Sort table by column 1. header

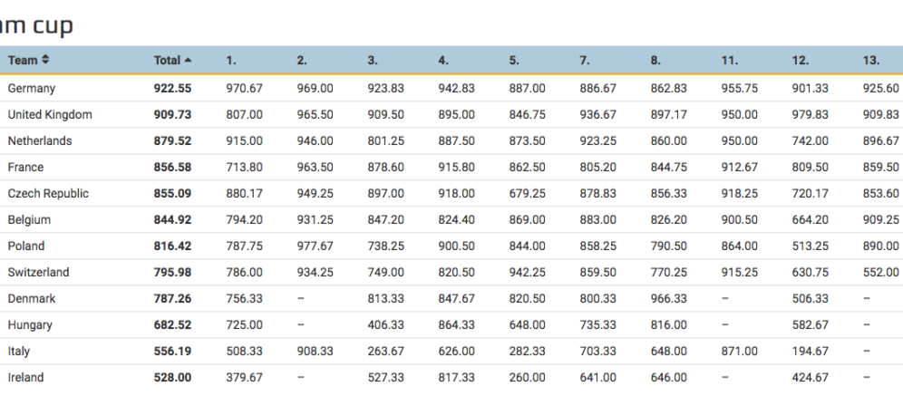point(231,61)
